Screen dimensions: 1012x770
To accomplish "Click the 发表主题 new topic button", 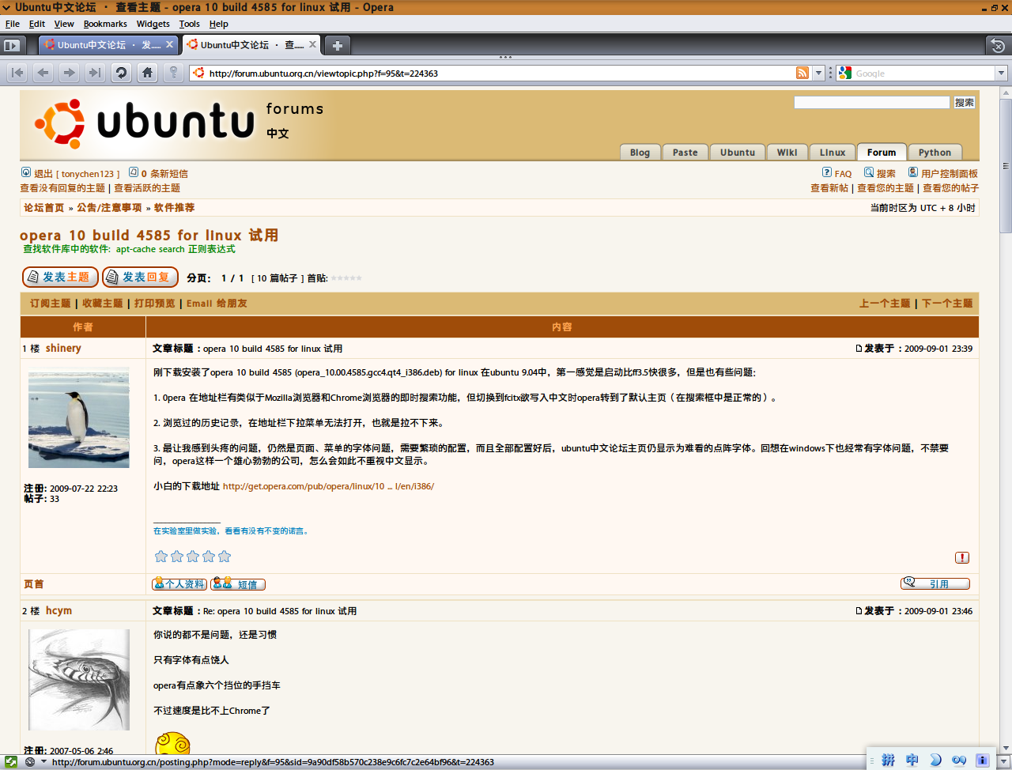I will [60, 277].
